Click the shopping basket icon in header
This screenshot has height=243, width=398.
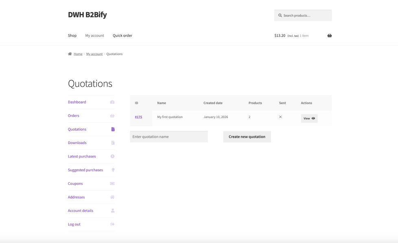(329, 36)
